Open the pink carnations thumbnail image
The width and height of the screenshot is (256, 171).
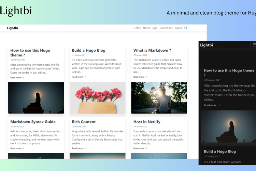pyautogui.click(x=98, y=98)
